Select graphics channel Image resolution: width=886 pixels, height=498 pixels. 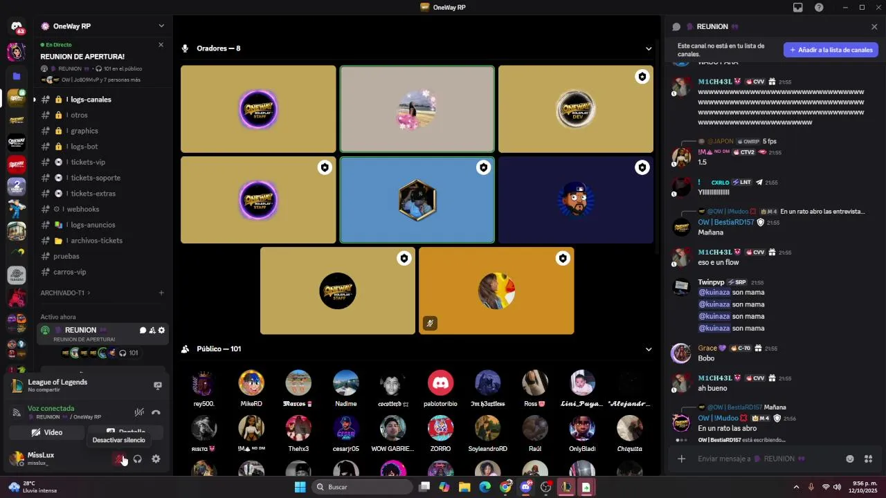point(102,131)
